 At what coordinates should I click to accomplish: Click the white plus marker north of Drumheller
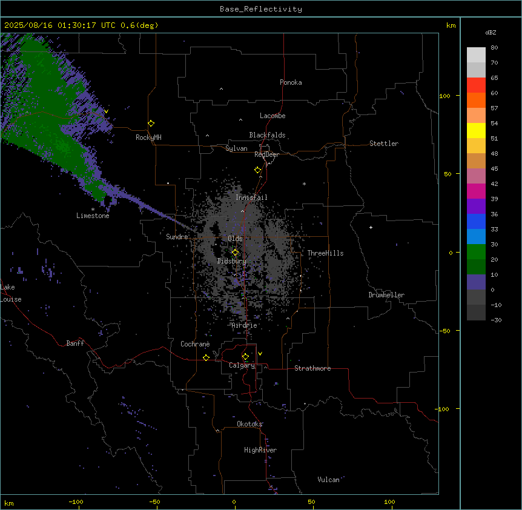[x=371, y=227]
